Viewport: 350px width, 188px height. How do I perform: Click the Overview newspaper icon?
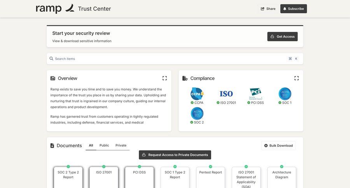(52, 78)
